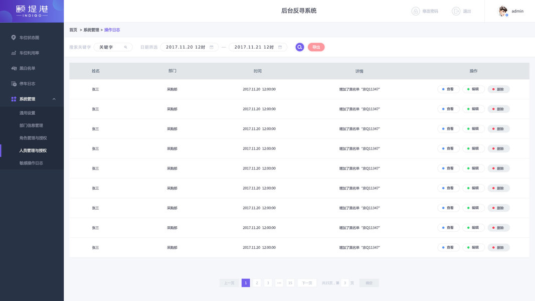The width and height of the screenshot is (535, 301).
Task: Open 敏感操作日志 submenu item
Action: (x=31, y=163)
